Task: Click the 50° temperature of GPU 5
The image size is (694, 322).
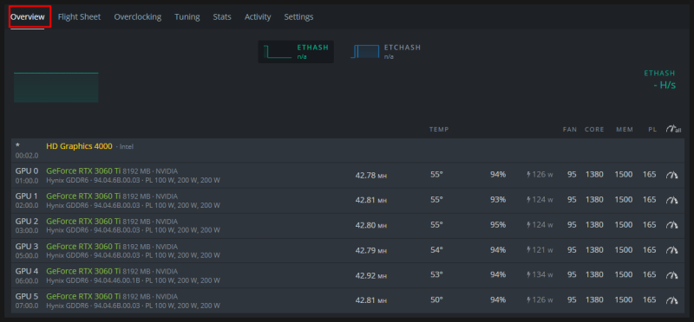Action: coord(436,300)
